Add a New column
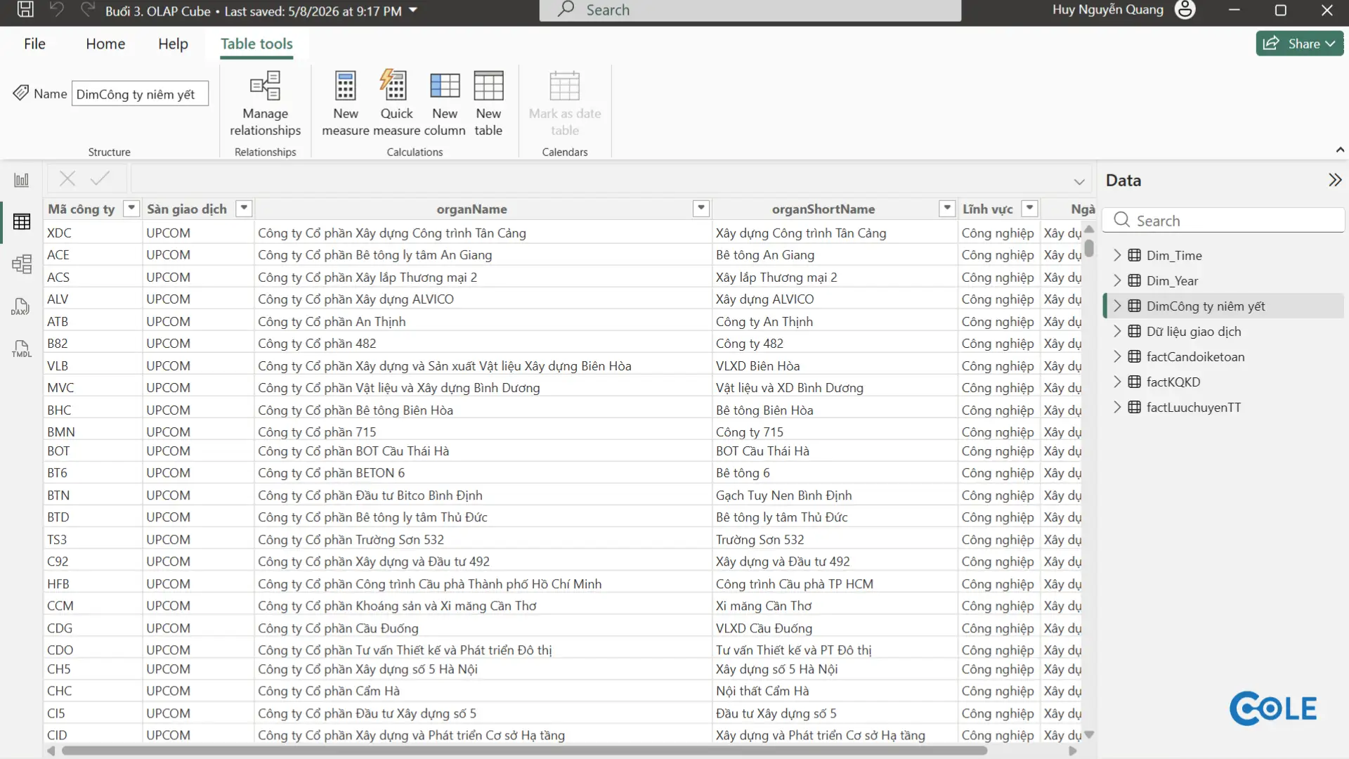The image size is (1349, 759). [445, 103]
